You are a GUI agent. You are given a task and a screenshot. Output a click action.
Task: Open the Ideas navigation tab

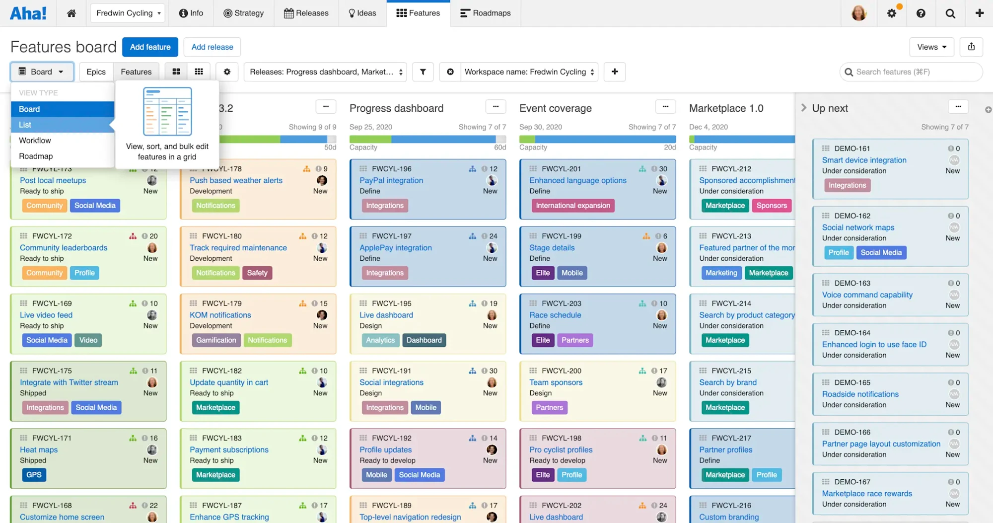[x=362, y=13]
